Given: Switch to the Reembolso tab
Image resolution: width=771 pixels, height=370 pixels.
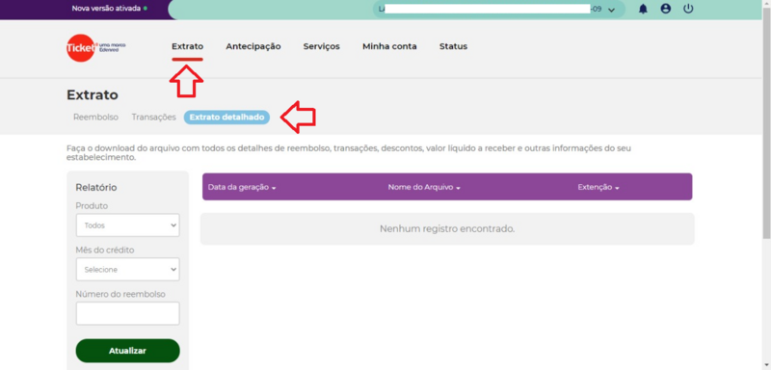Looking at the screenshot, I should tap(95, 118).
